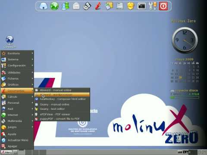207x155 pixels.
Task: Launch Geany text editor
Action: tap(62, 109)
